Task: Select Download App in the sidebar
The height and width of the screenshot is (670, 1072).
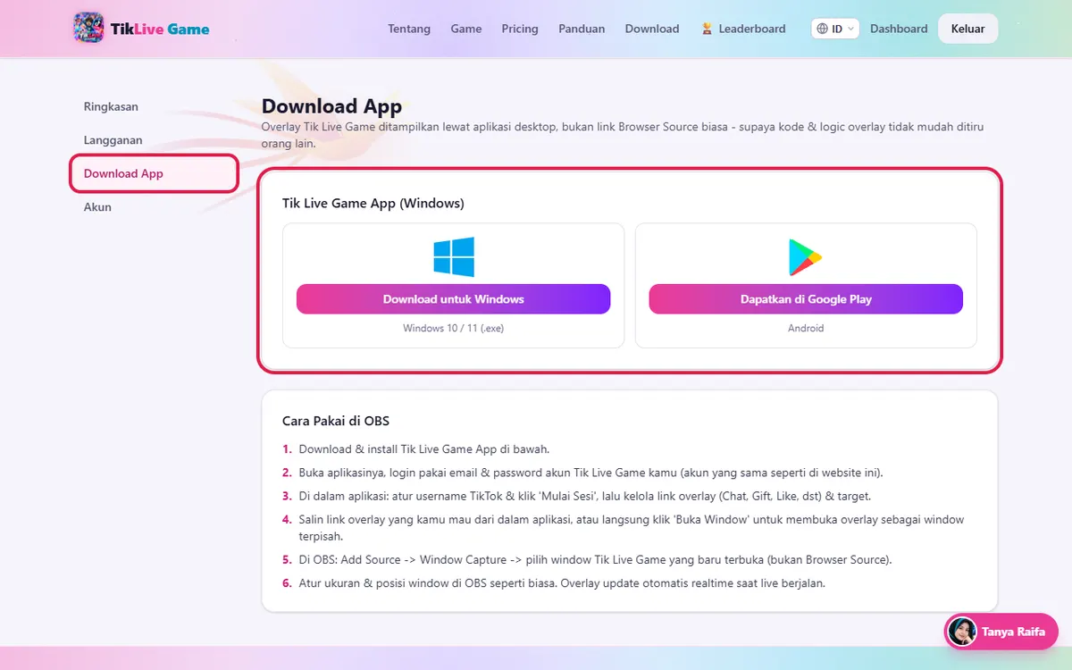Action: pyautogui.click(x=154, y=173)
